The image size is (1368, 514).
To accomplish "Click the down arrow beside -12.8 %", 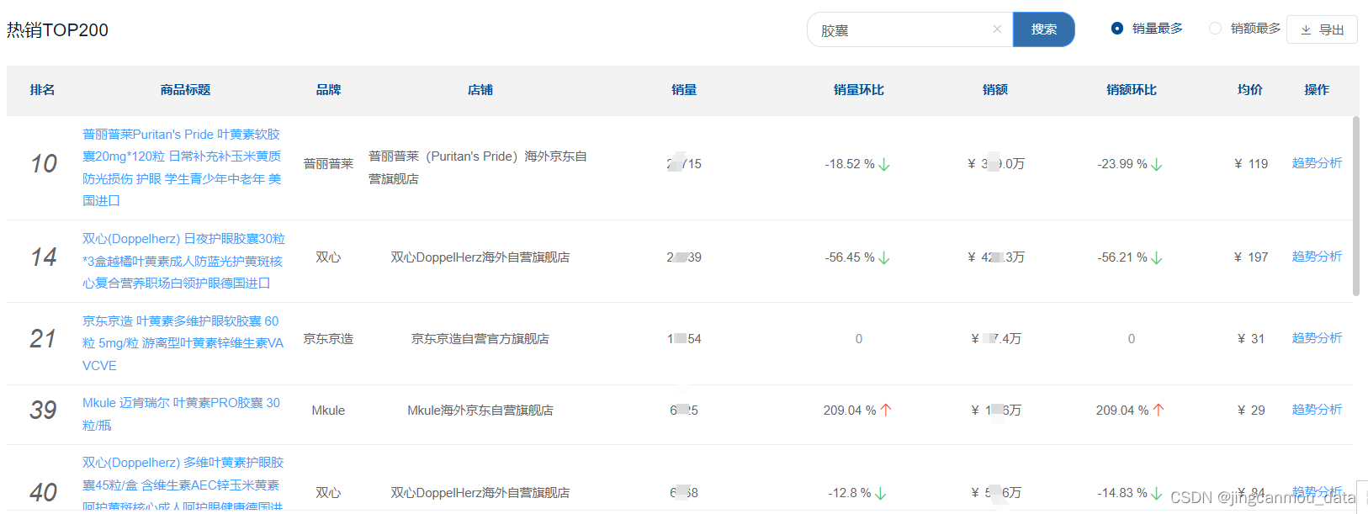I will pyautogui.click(x=881, y=494).
